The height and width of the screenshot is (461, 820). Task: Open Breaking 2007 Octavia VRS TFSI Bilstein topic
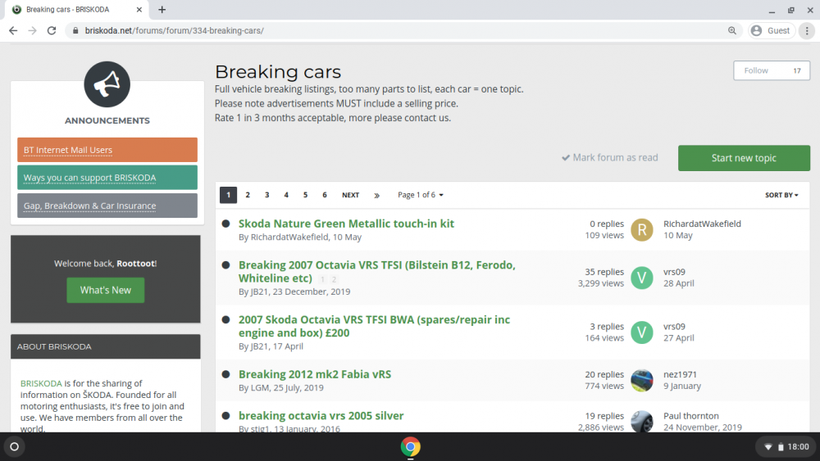pyautogui.click(x=376, y=272)
